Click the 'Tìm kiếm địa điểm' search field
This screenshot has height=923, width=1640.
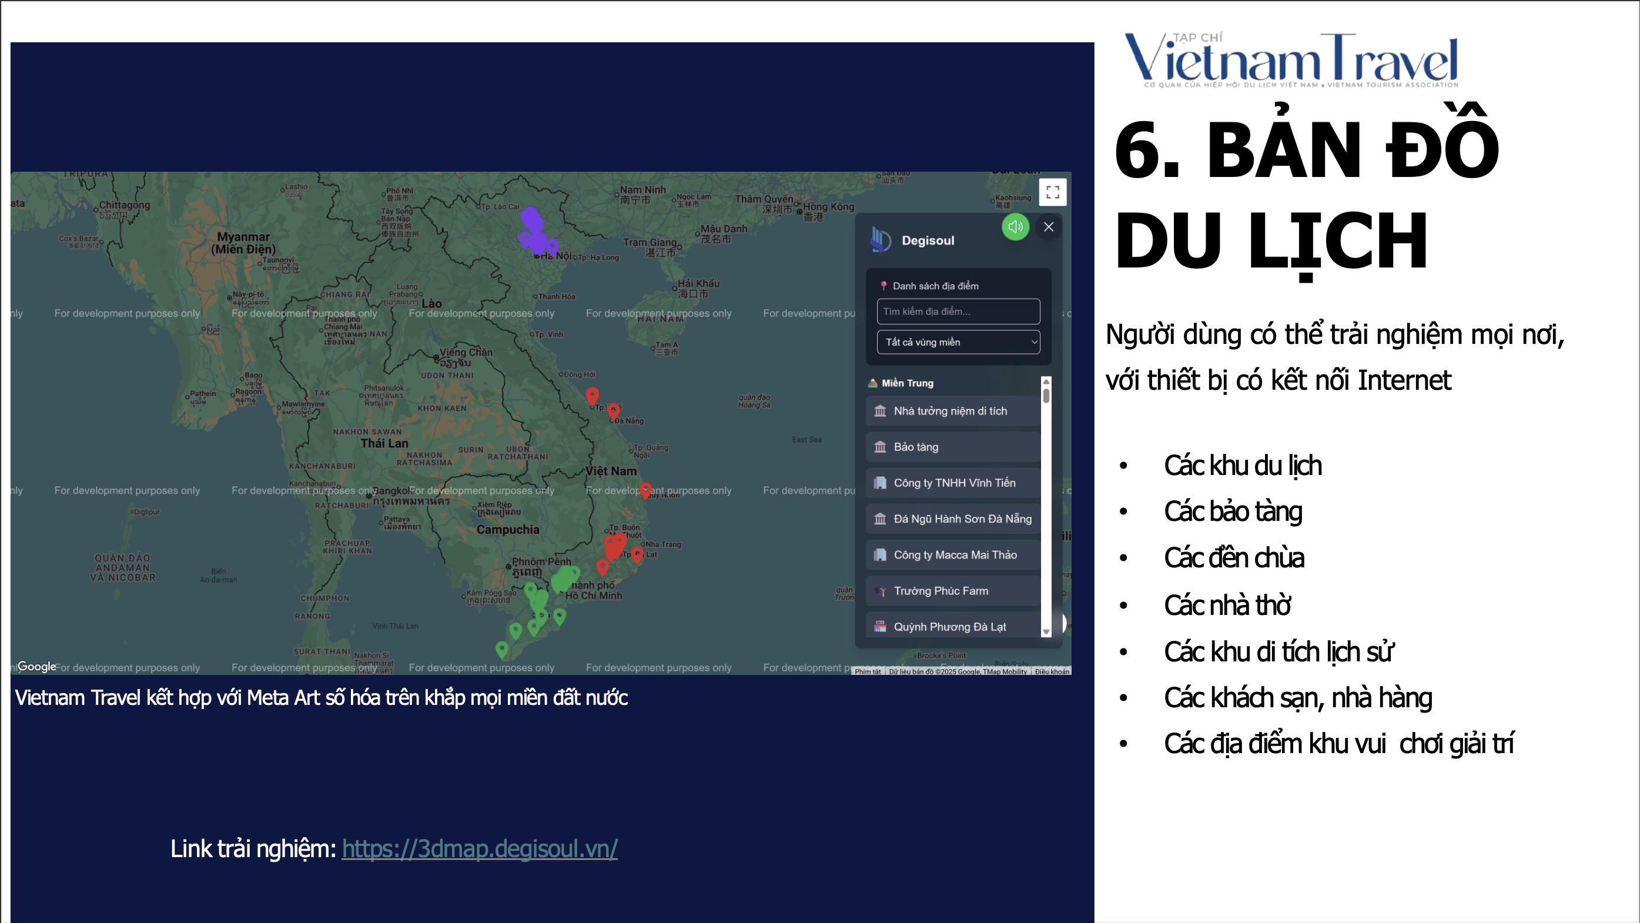coord(958,311)
